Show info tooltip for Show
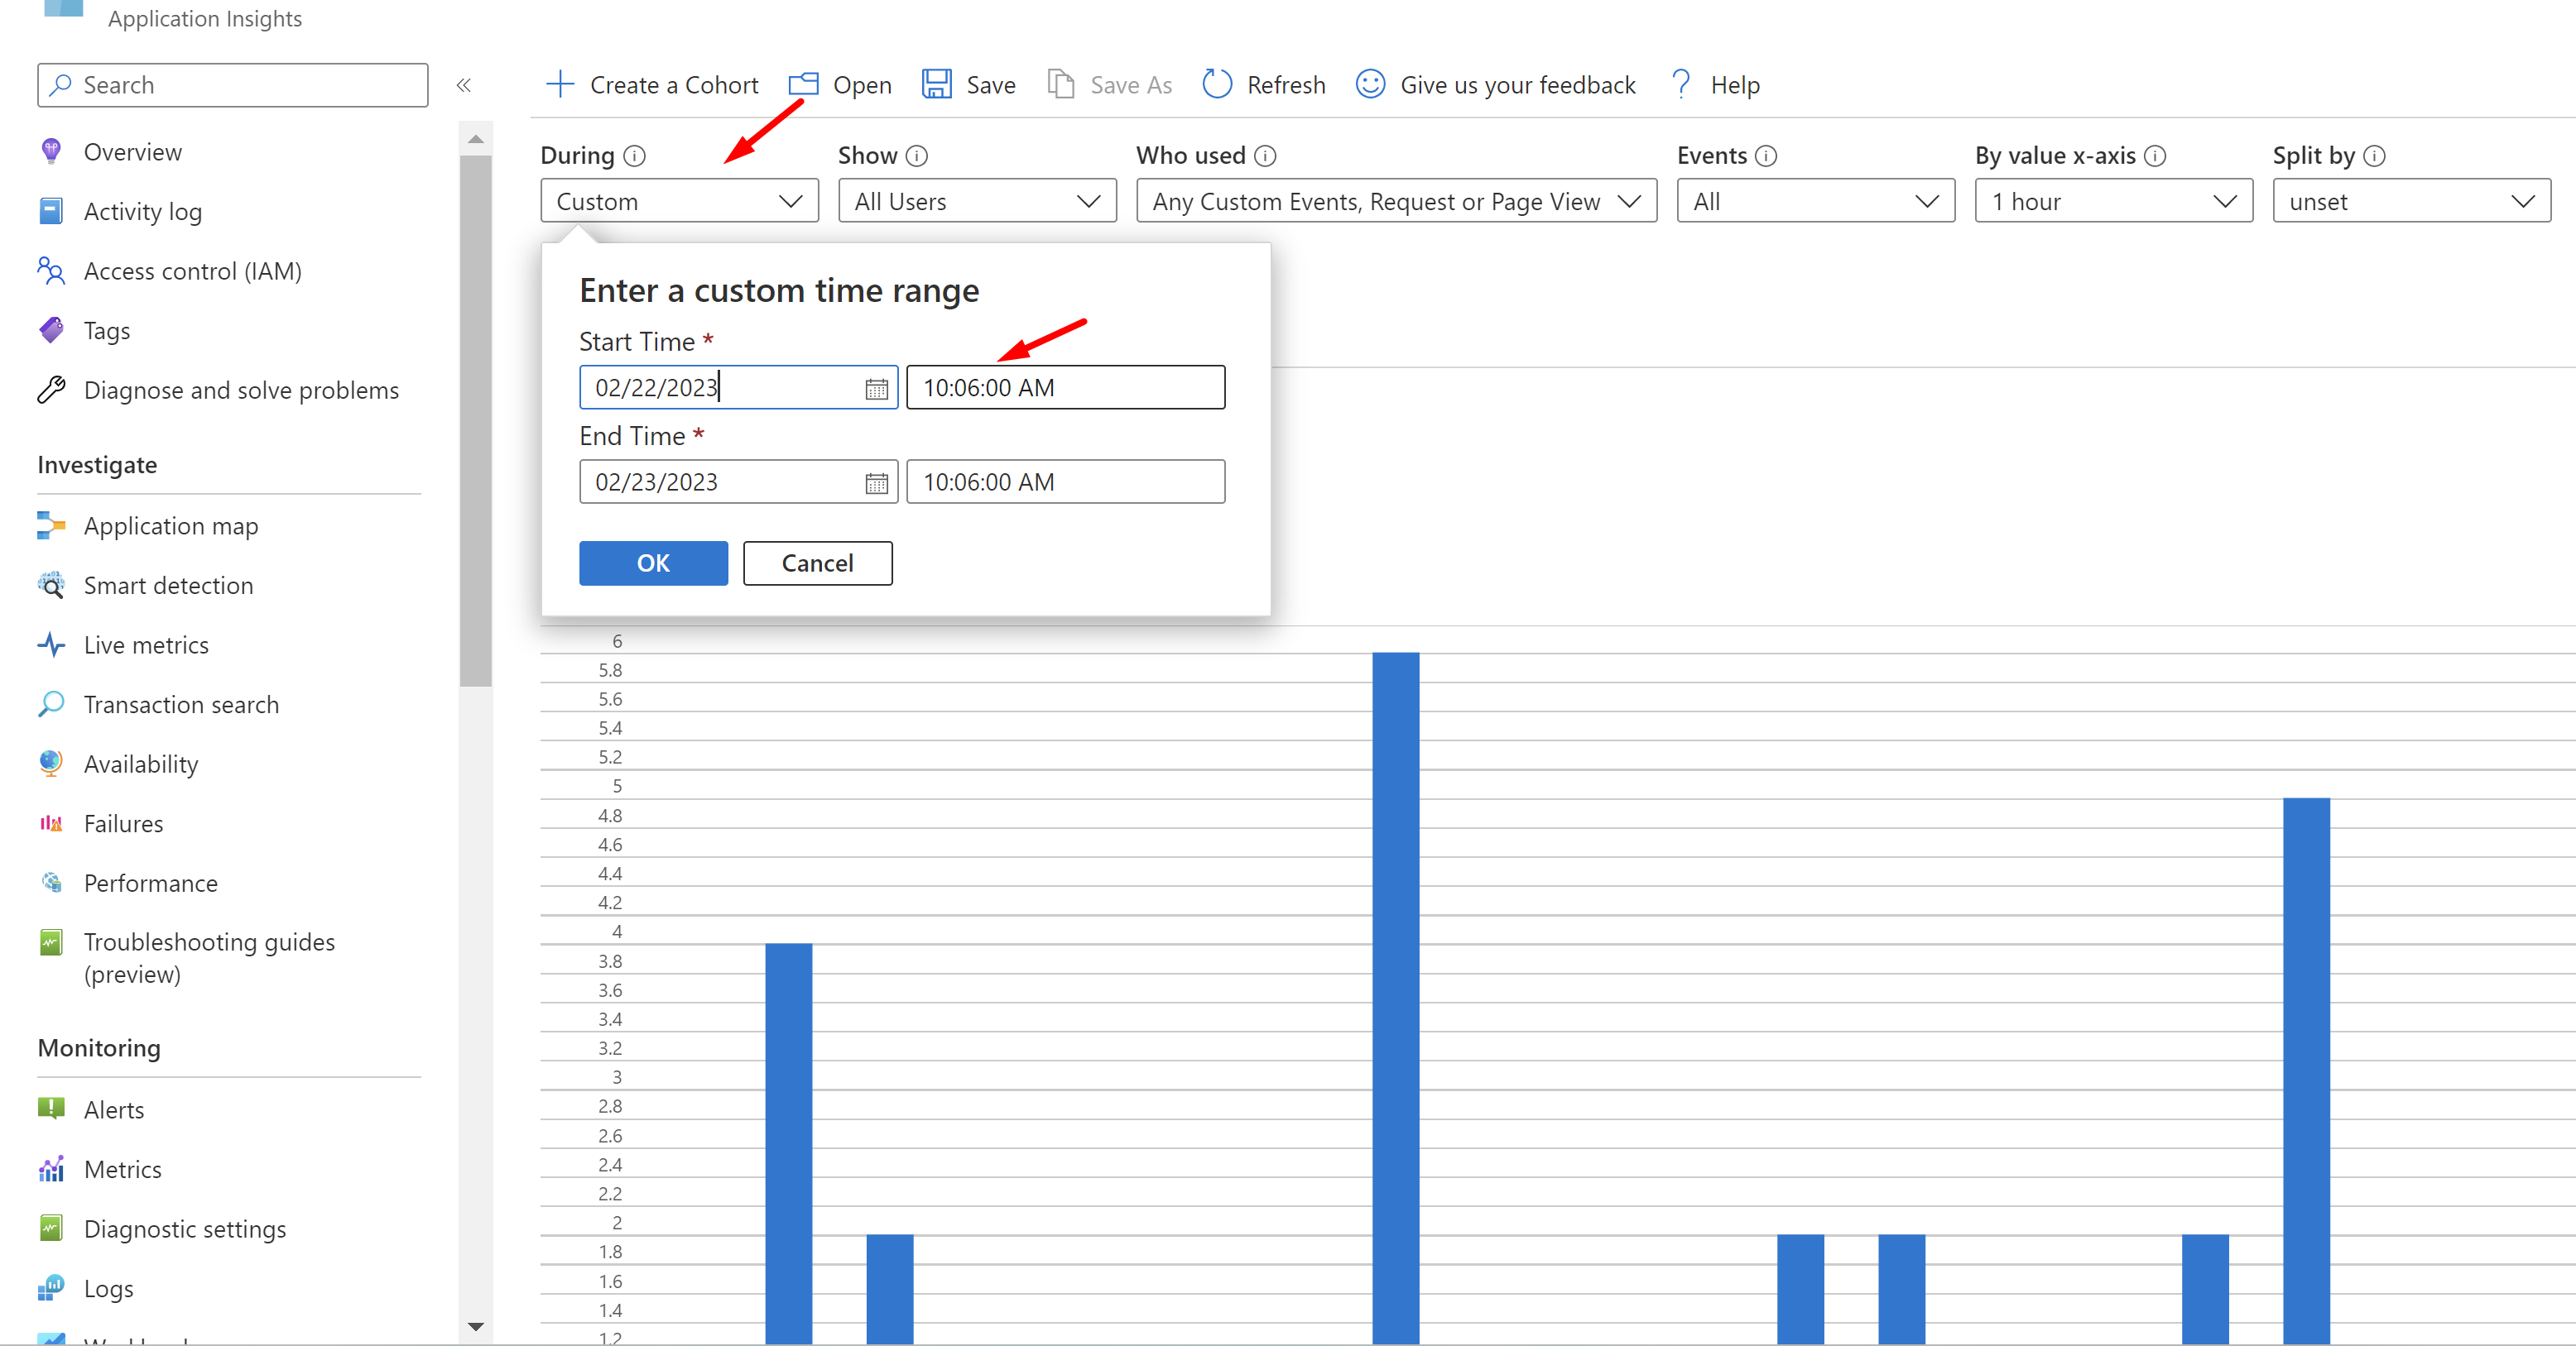The width and height of the screenshot is (2576, 1346). pyautogui.click(x=916, y=156)
